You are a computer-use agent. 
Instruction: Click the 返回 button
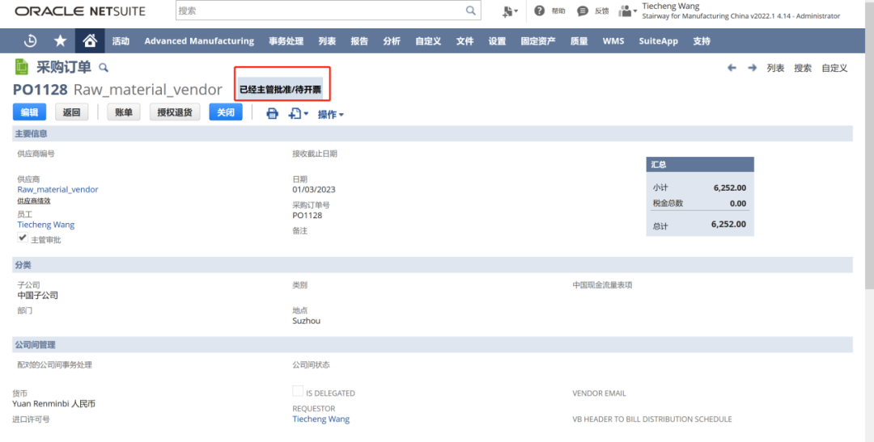point(71,112)
